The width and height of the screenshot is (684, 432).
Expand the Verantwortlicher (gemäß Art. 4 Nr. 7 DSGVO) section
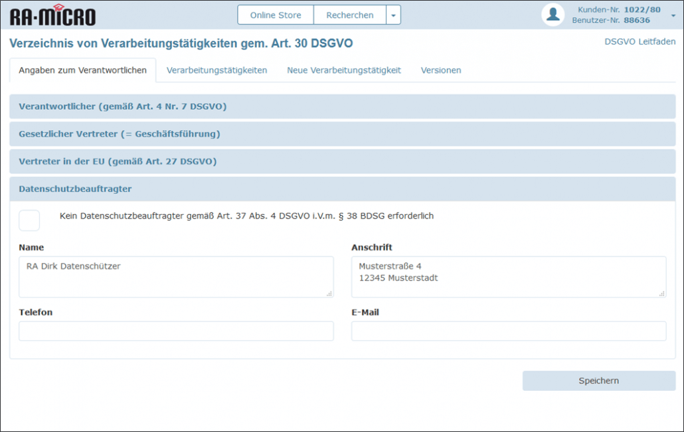123,106
